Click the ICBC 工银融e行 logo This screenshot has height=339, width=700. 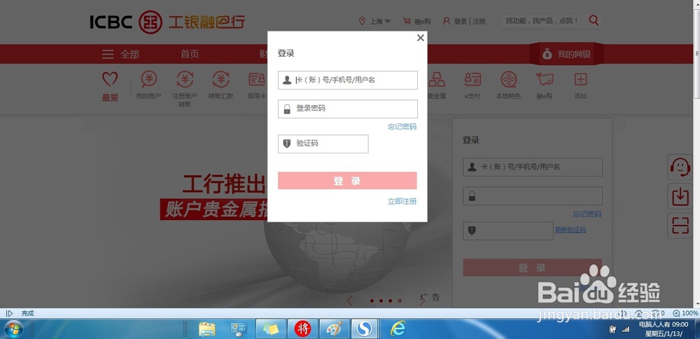(167, 22)
